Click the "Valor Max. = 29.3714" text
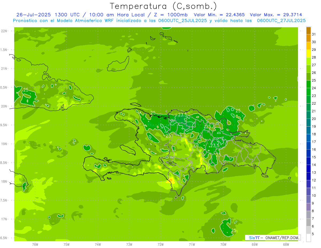321x248 pixels. coord(276,15)
